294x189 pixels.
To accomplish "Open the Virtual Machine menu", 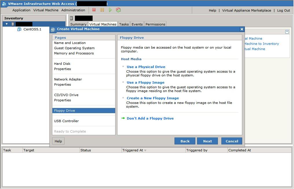I will click(46, 10).
